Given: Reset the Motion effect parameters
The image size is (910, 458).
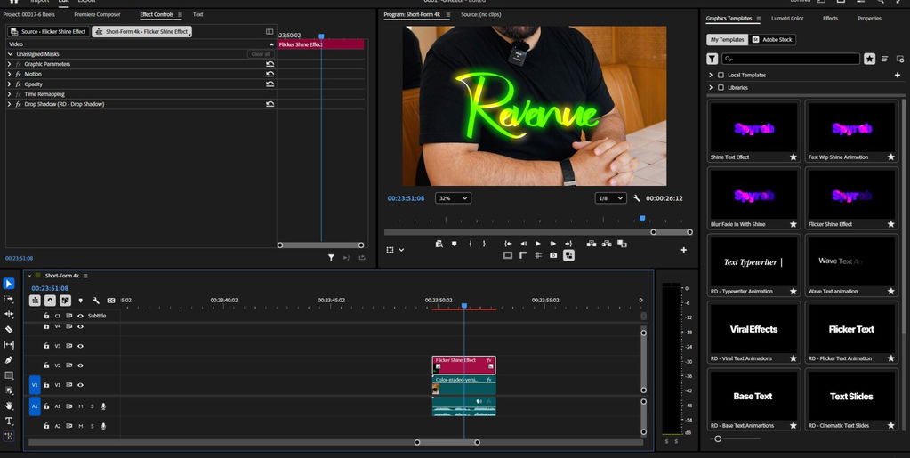Looking at the screenshot, I should point(270,75).
